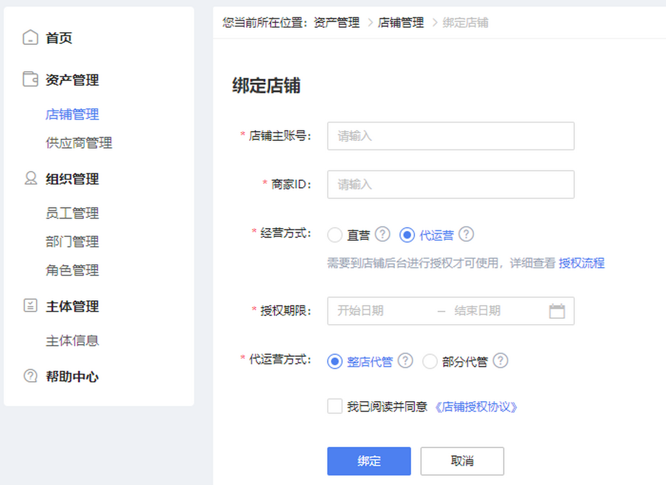Open the calendar icon in 授权期限 field
Screen dimensions: 666x485
558,311
